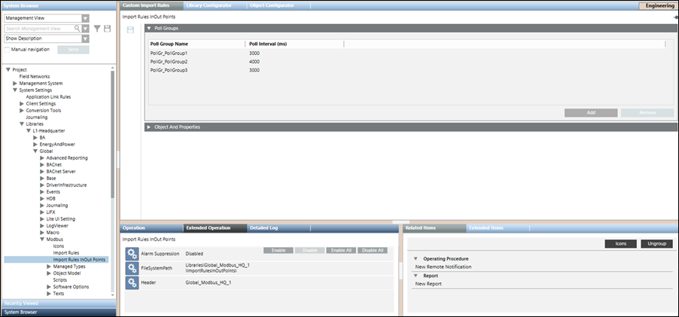Collapse the Poll Groups section
The image size is (679, 317).
tap(149, 28)
